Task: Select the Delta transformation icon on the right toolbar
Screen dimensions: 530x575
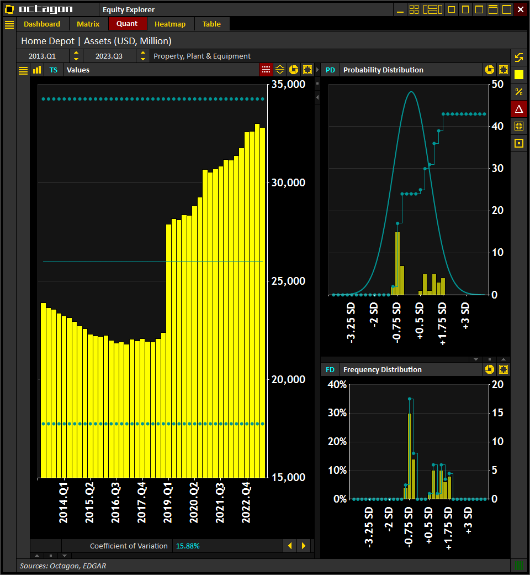Action: pyautogui.click(x=518, y=109)
